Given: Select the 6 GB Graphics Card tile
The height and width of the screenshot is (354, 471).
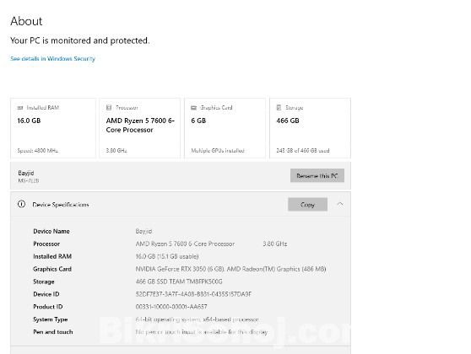Looking at the screenshot, I should tap(225, 128).
